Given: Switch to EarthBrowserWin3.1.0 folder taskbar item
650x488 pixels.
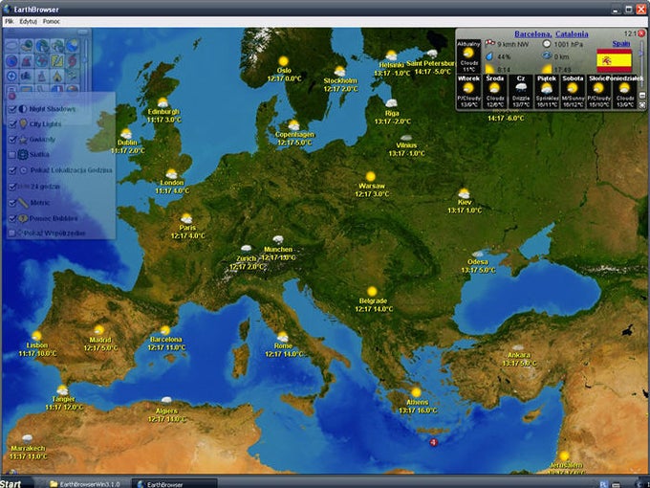Looking at the screenshot, I should point(85,484).
